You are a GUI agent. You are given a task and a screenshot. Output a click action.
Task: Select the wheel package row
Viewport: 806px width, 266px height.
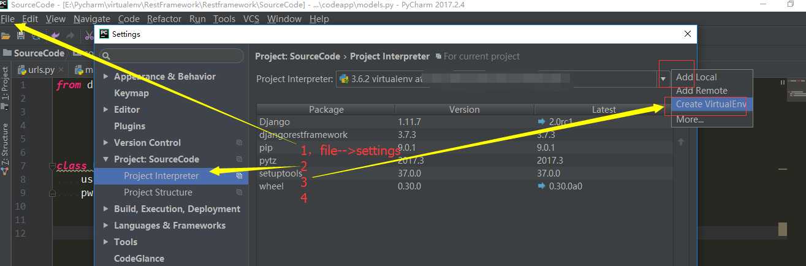pyautogui.click(x=464, y=186)
